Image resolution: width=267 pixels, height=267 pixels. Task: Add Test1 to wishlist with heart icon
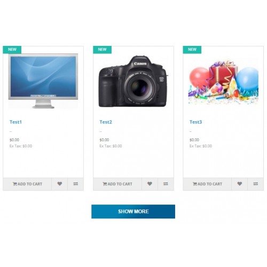[60, 184]
